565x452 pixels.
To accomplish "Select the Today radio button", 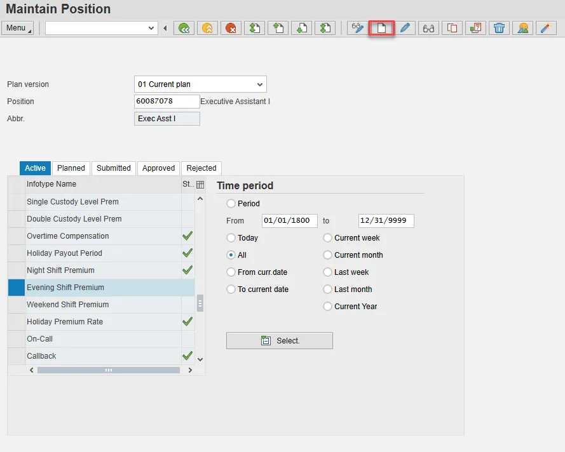I will click(231, 238).
